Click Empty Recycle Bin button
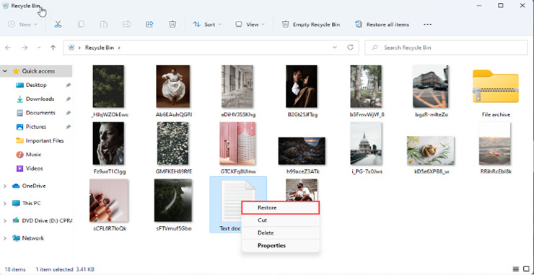This screenshot has width=534, height=275. (x=311, y=24)
